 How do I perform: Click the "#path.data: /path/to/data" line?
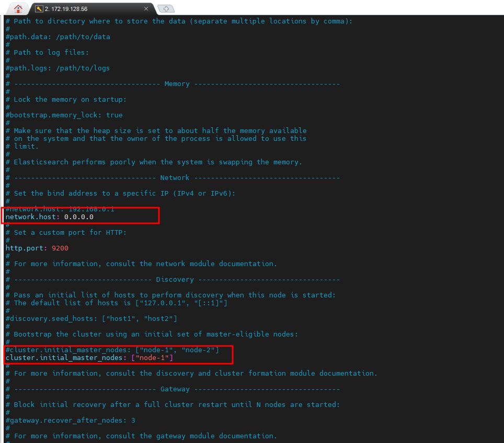(x=58, y=37)
